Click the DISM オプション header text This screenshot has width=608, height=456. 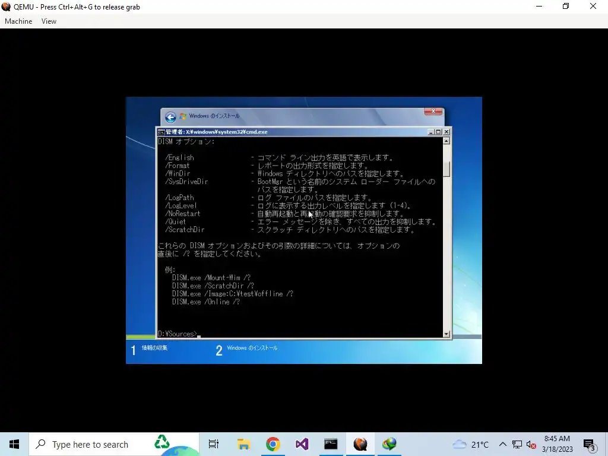tap(186, 141)
